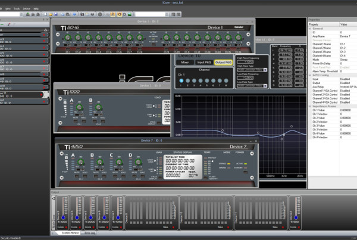
Task: Click the Flash ID button on Device 1
Action: click(x=154, y=45)
